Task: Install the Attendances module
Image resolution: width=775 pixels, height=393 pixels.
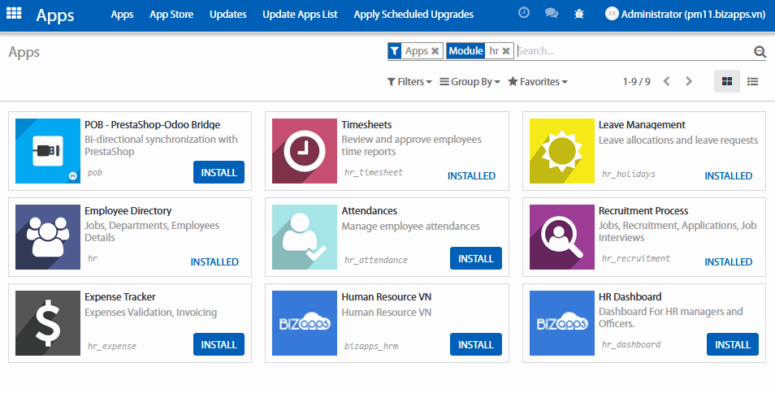Action: click(475, 258)
